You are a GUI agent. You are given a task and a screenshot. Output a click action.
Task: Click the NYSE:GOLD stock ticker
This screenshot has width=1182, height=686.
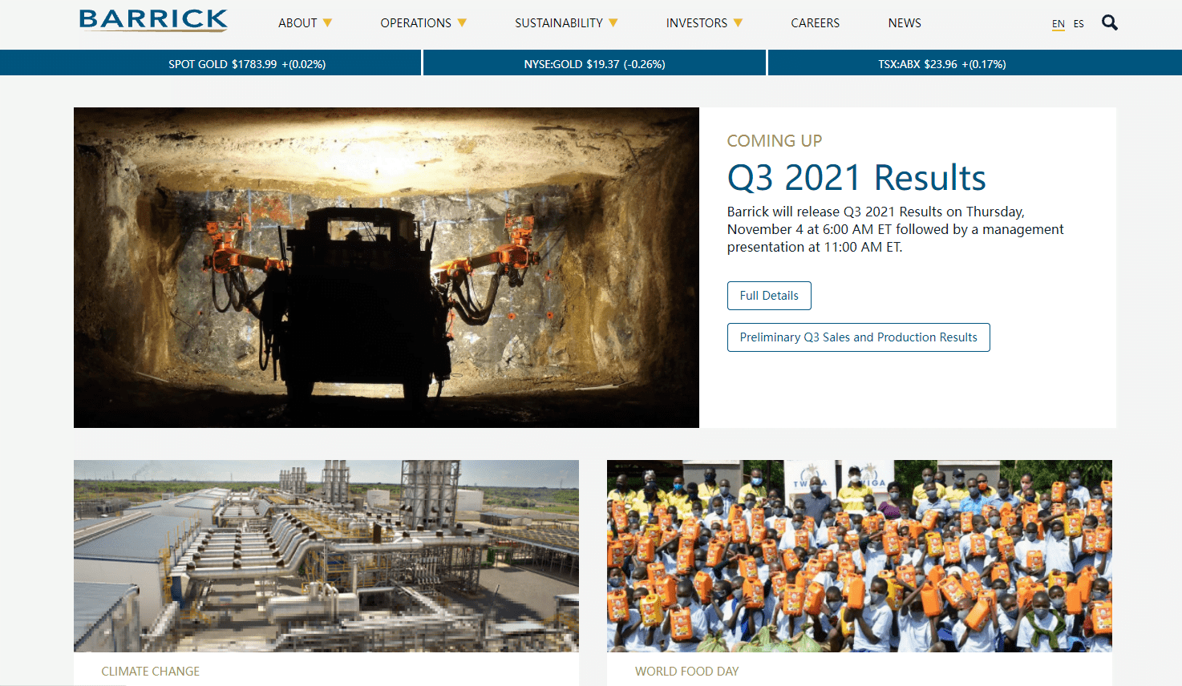click(x=593, y=63)
